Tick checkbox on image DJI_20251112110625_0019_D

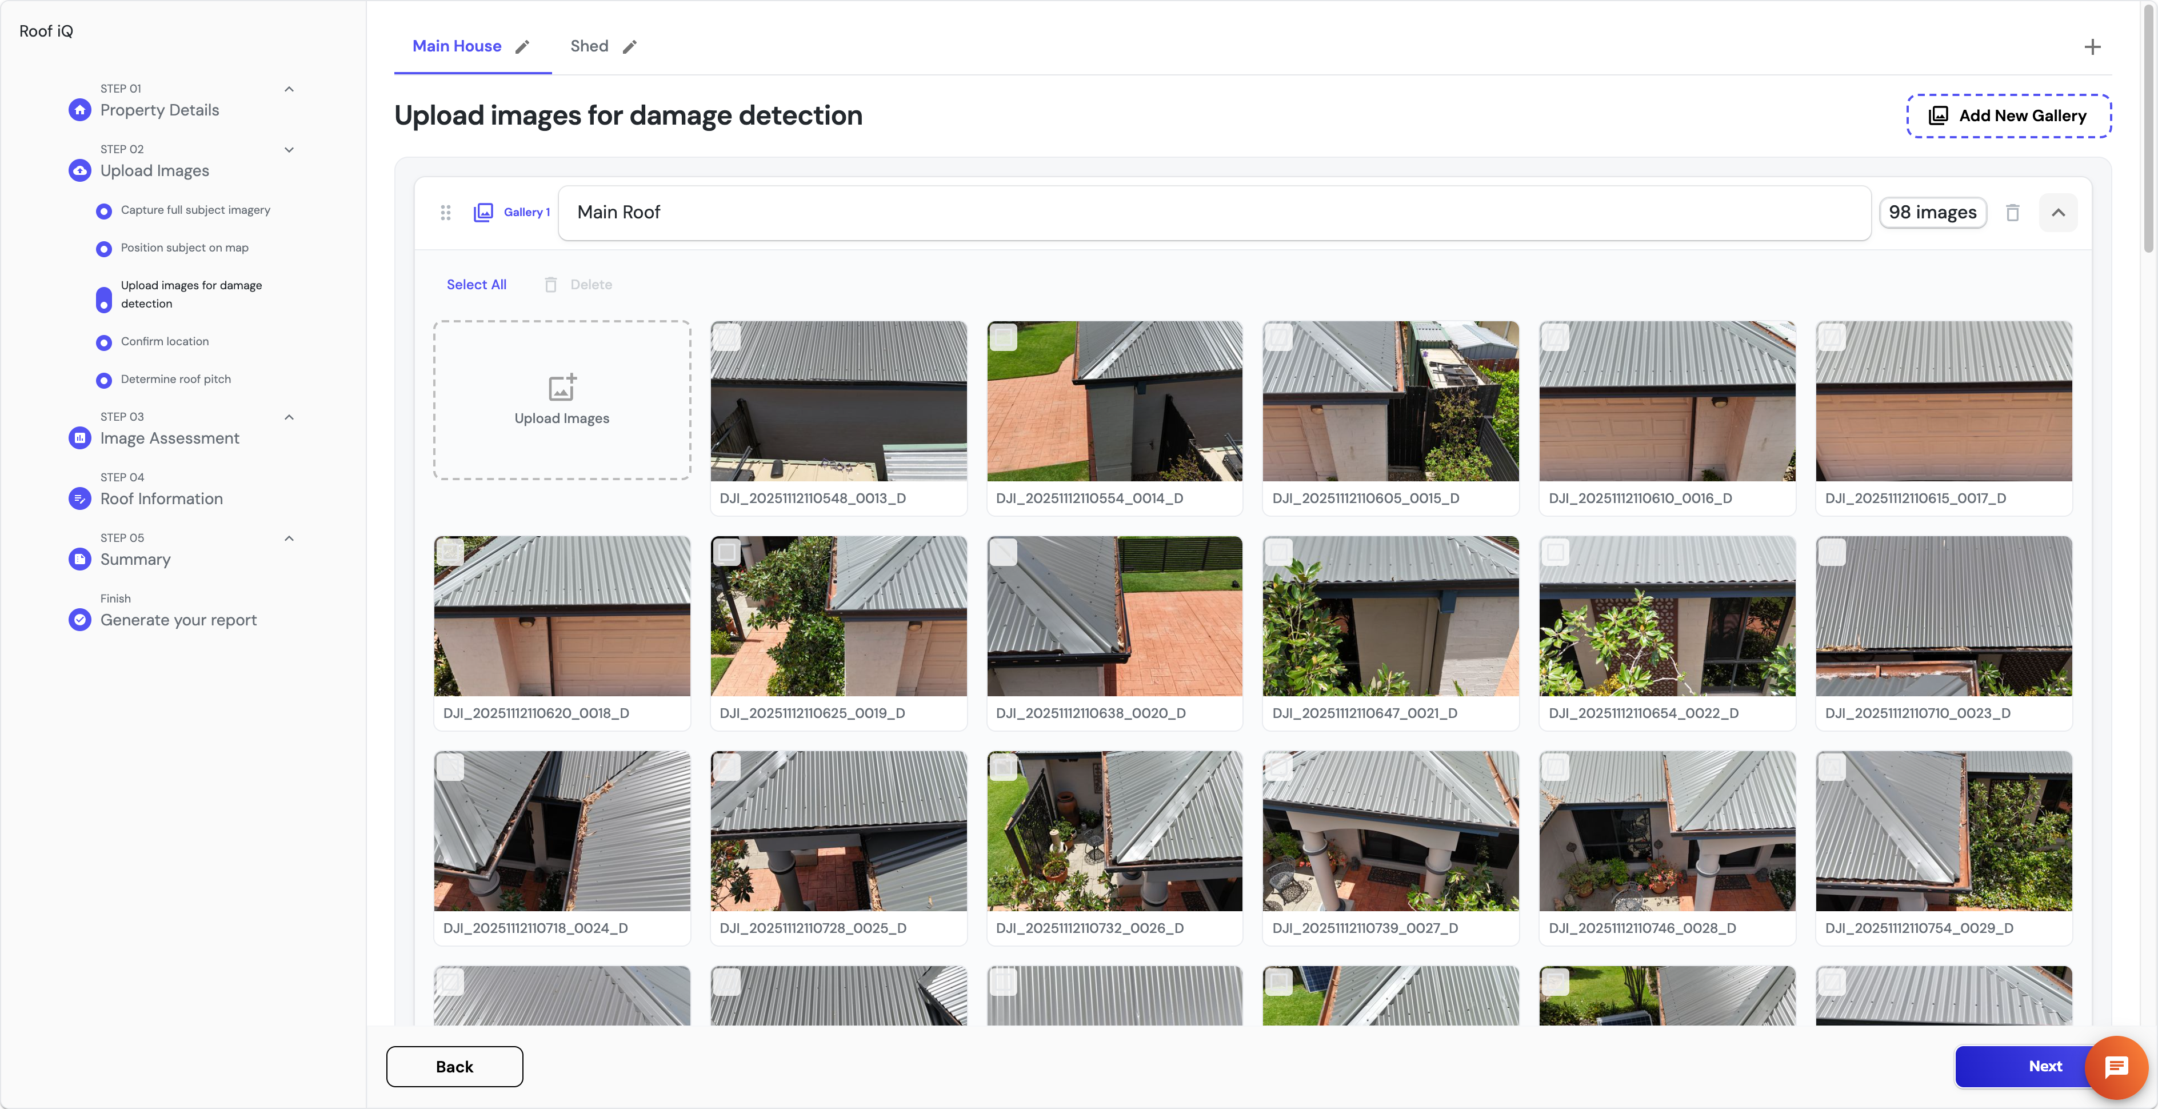point(726,552)
